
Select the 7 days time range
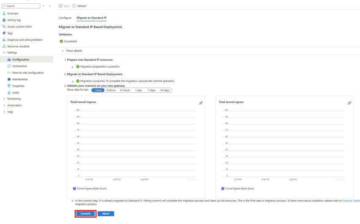click(152, 90)
